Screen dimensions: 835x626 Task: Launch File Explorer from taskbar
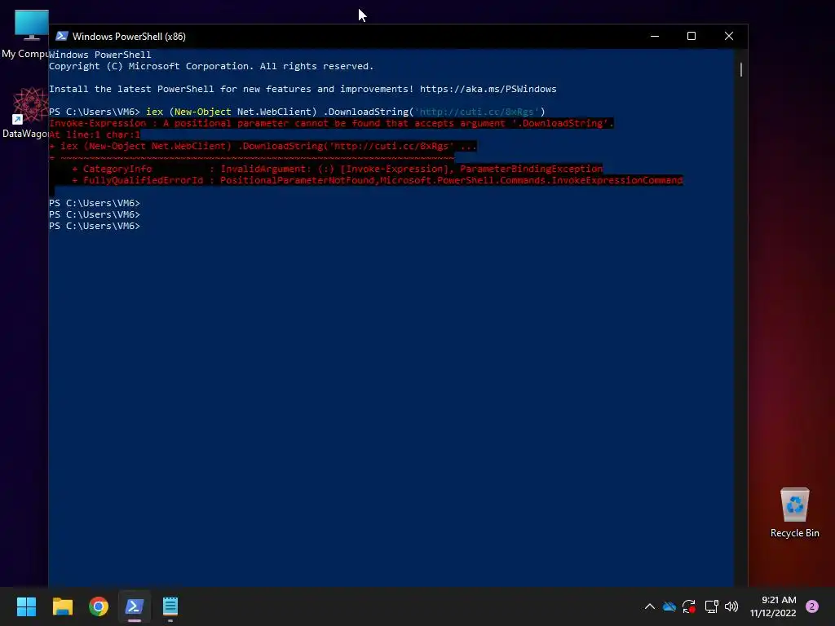62,606
